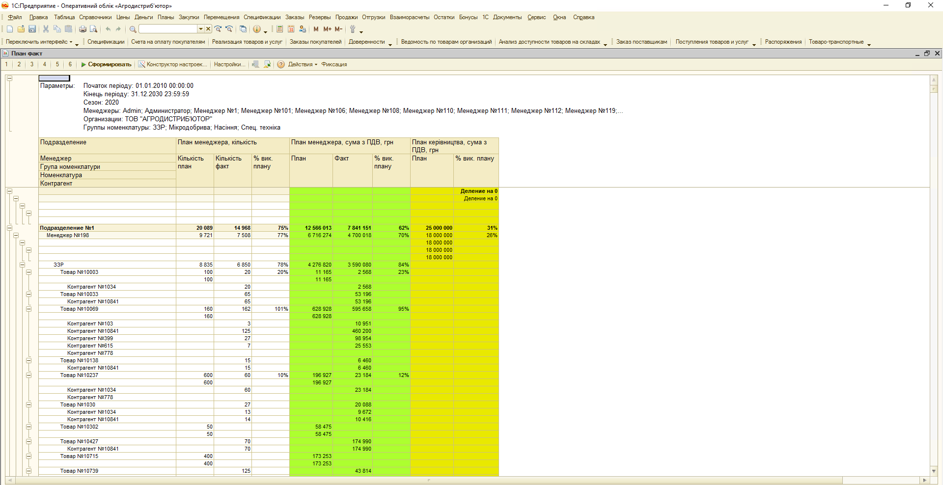Open the calendar icon in toolbar
Image resolution: width=943 pixels, height=485 pixels.
(x=291, y=29)
